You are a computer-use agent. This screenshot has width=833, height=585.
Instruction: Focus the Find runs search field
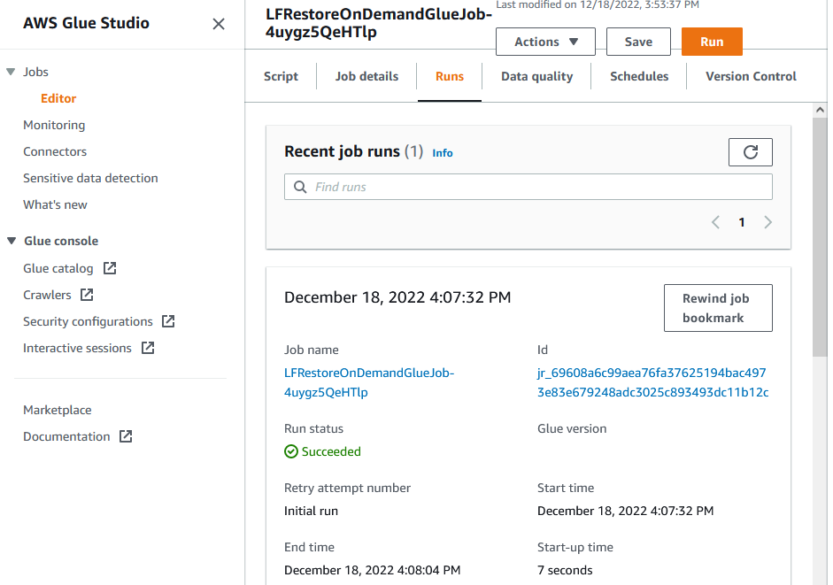click(x=528, y=187)
